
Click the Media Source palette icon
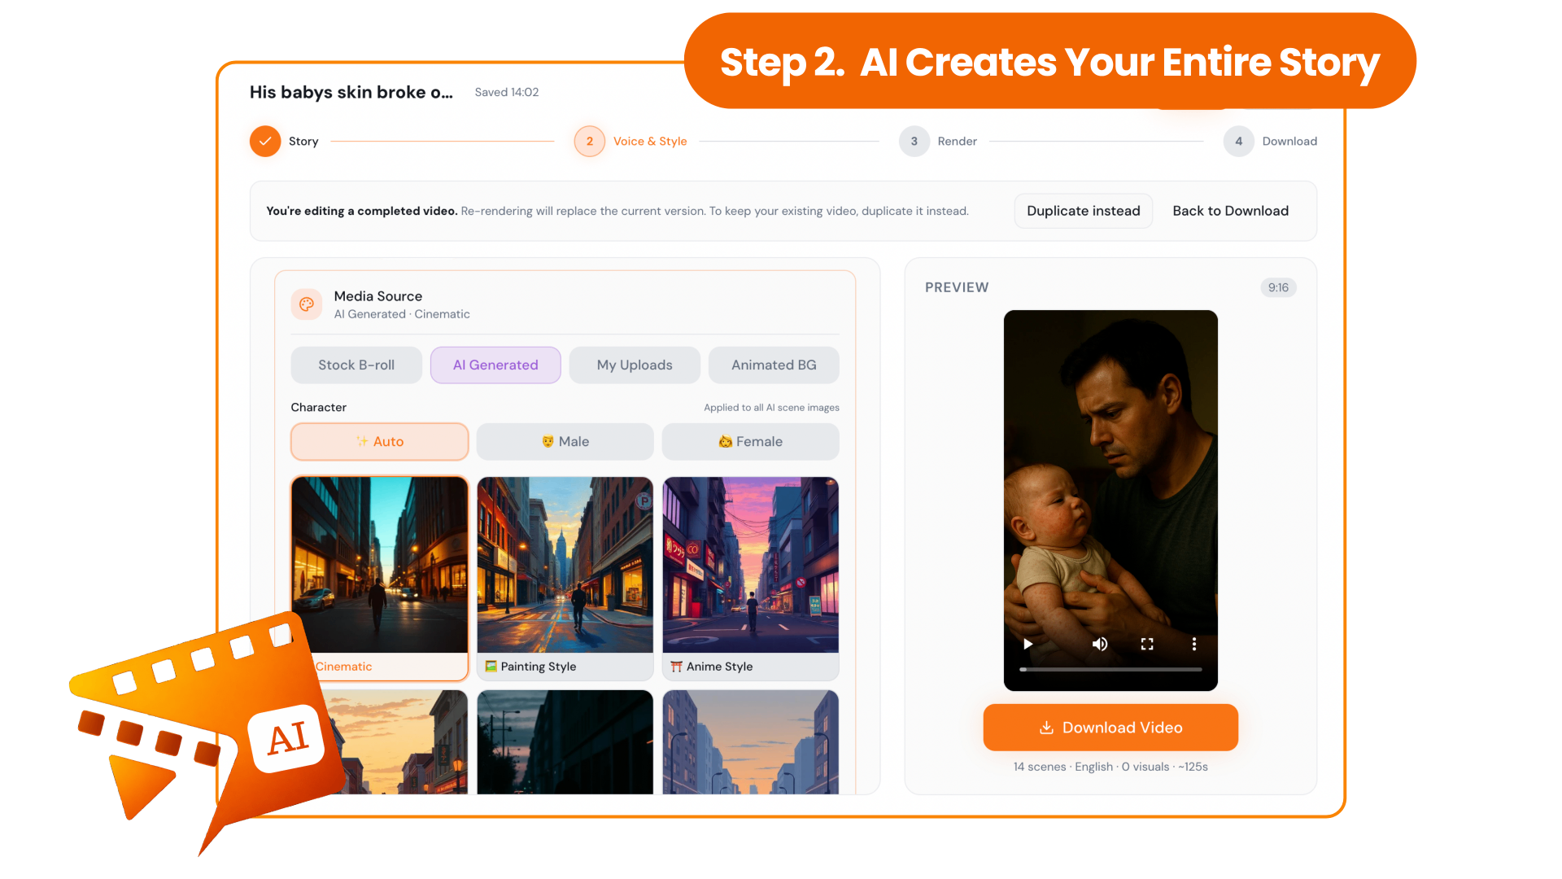[307, 304]
